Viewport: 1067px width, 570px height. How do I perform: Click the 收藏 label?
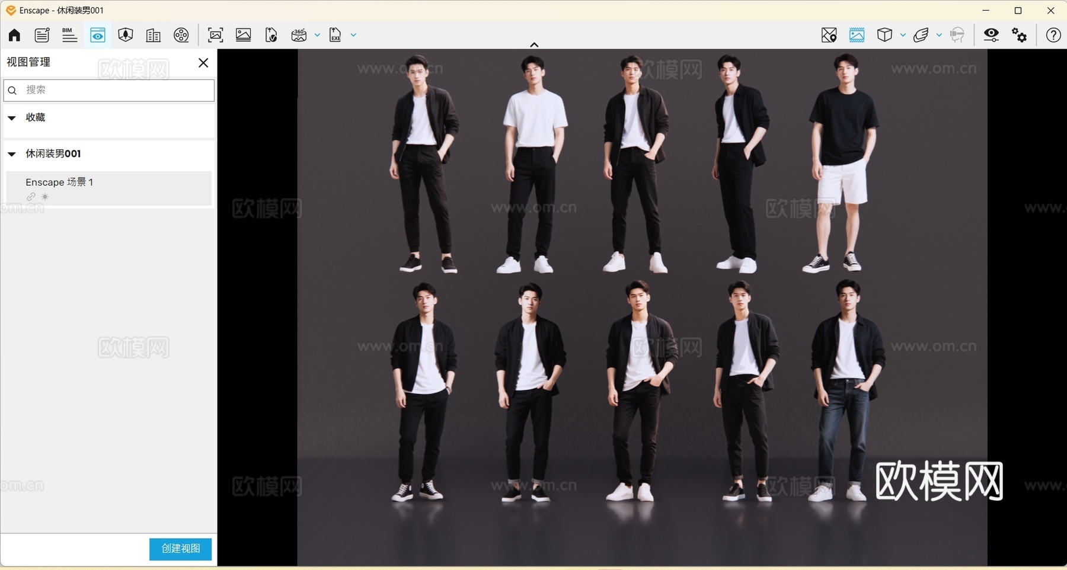click(x=36, y=117)
